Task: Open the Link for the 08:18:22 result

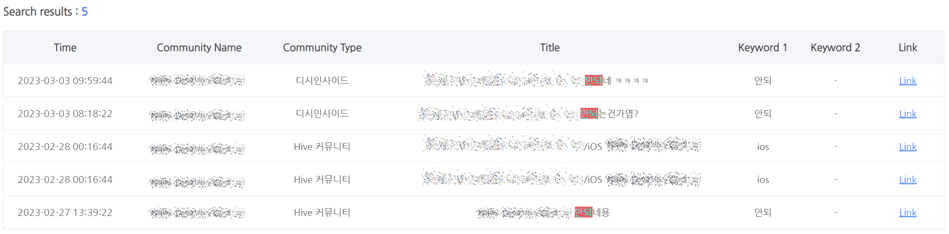Action: [907, 114]
